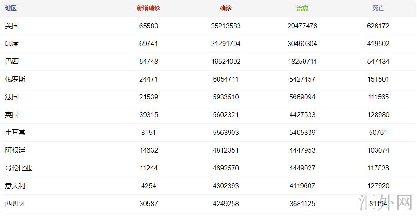Screen dimensions: 417x216
Task: Click the 阿根廷 region name
Action: pos(15,150)
